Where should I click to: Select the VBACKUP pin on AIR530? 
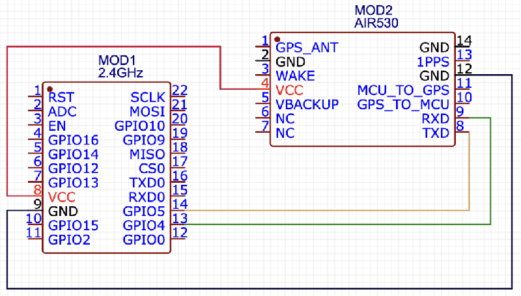click(x=307, y=105)
